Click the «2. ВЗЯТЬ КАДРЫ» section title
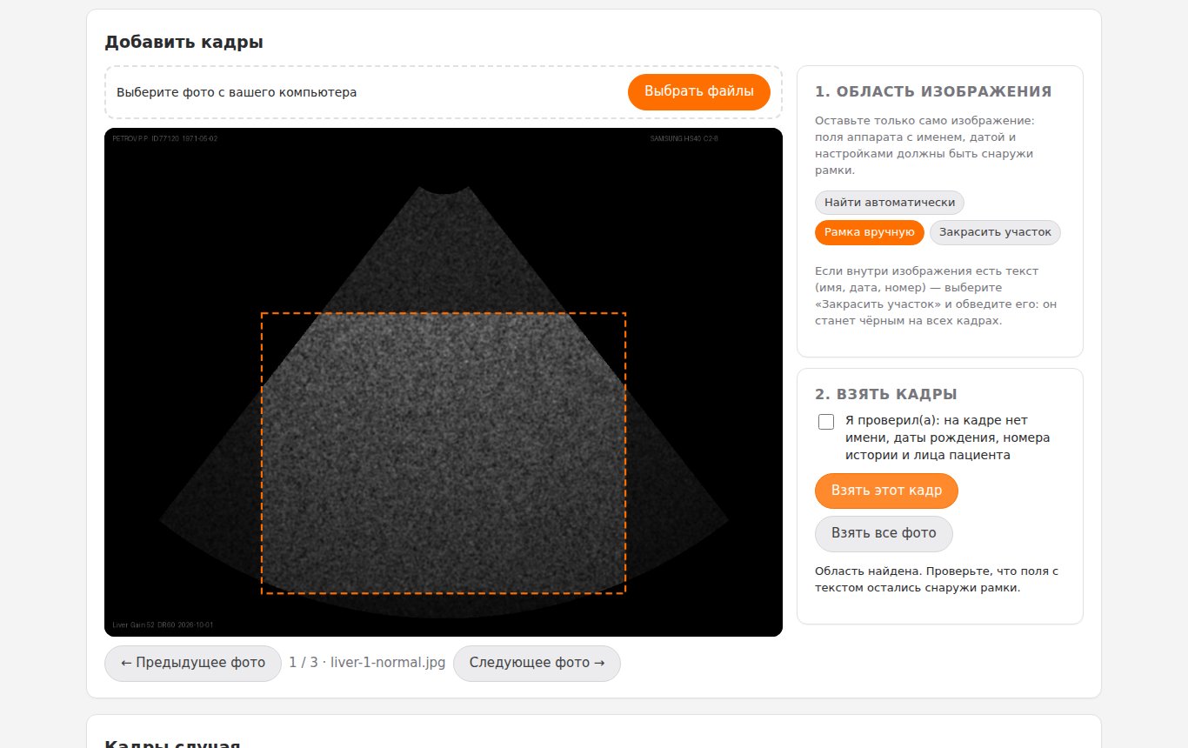The width and height of the screenshot is (1188, 748). [x=886, y=394]
